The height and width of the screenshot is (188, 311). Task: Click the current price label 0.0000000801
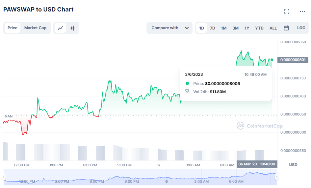293,60
